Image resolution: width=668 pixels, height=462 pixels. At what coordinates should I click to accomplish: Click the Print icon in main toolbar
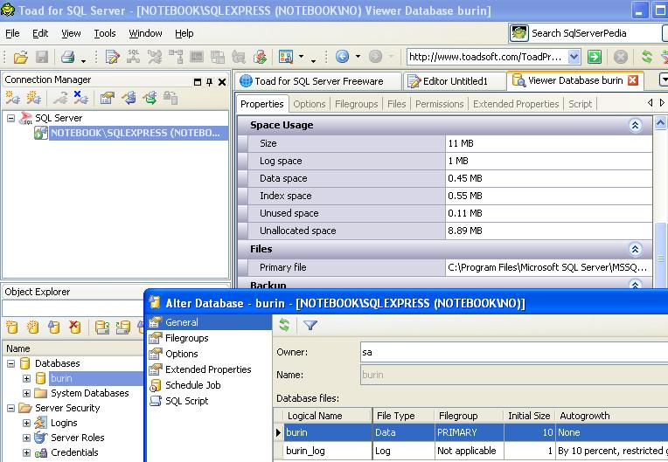[67, 57]
